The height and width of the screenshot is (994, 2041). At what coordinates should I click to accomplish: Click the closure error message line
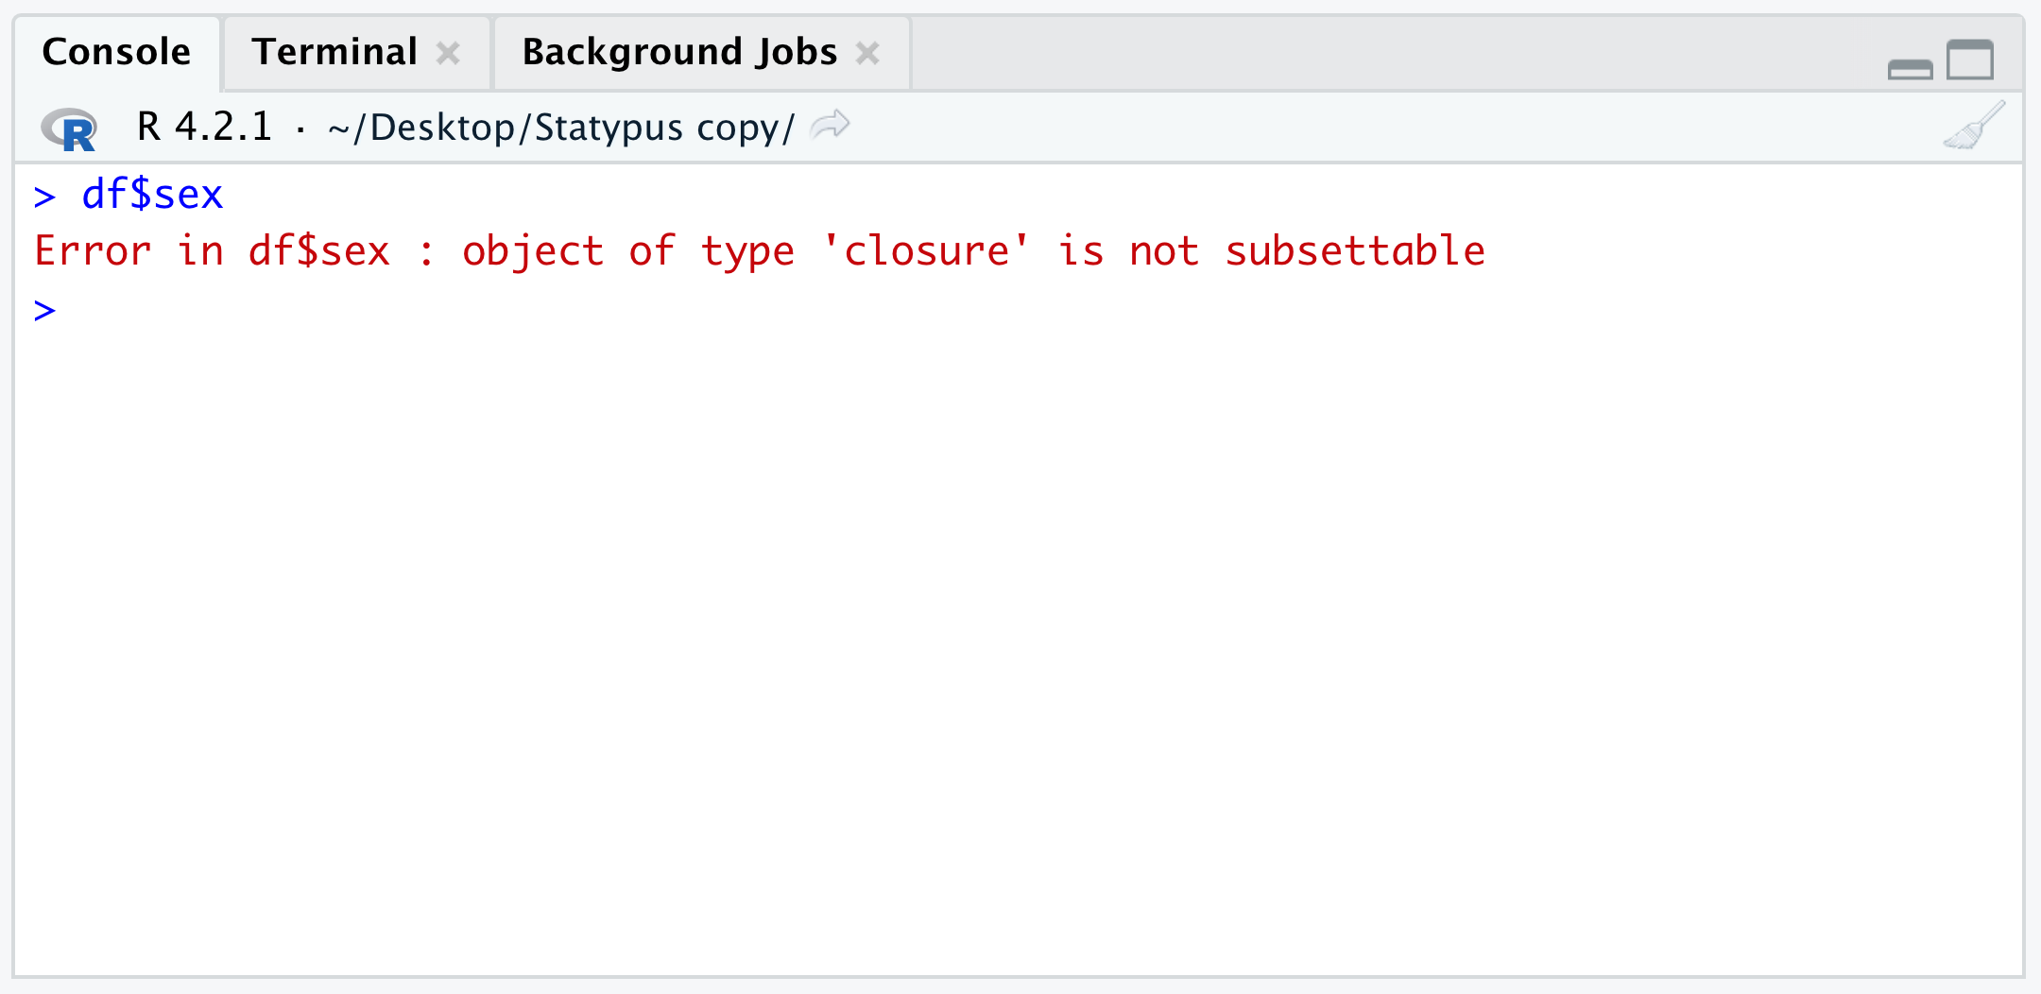click(x=756, y=249)
